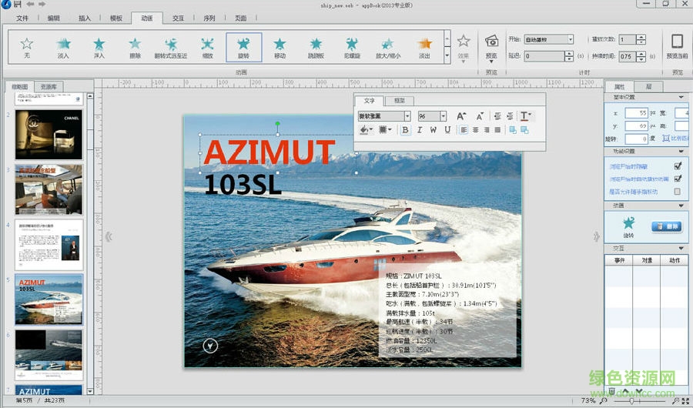Open the 插入 ribbon tab
Viewport: 693px width, 408px height.
click(x=85, y=18)
